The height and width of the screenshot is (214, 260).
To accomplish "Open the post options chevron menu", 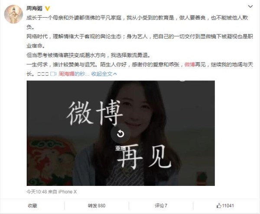I will coord(250,6).
